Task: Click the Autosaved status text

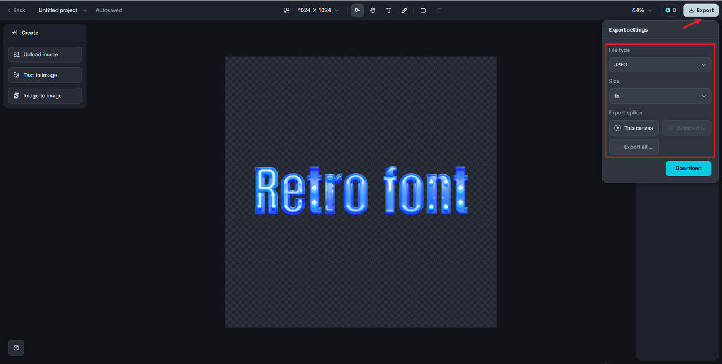Action: point(109,10)
